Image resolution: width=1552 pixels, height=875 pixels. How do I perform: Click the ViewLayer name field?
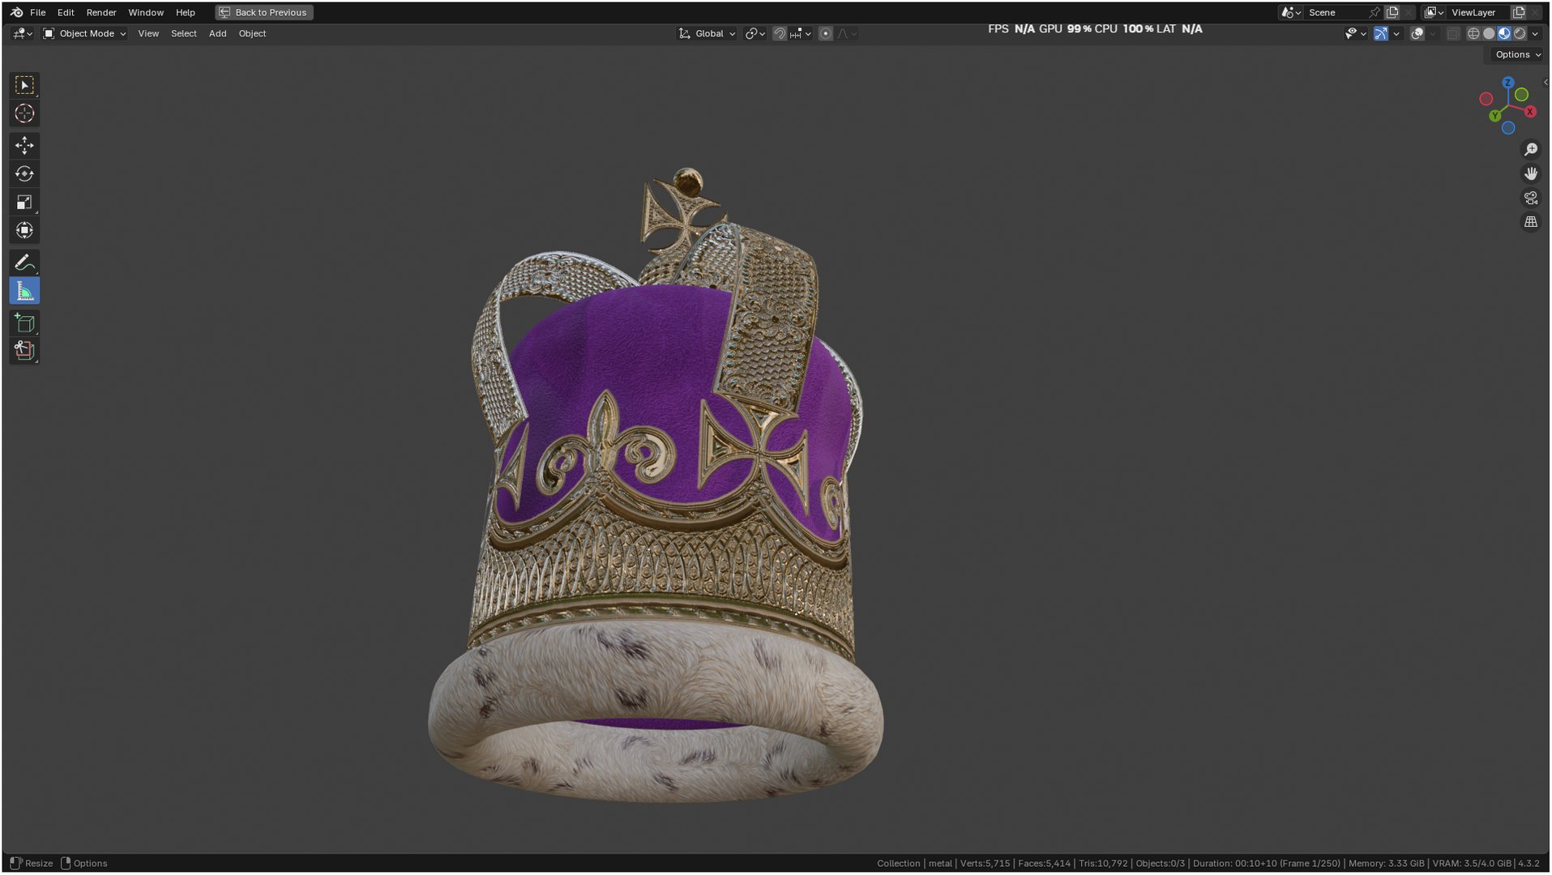click(x=1478, y=12)
